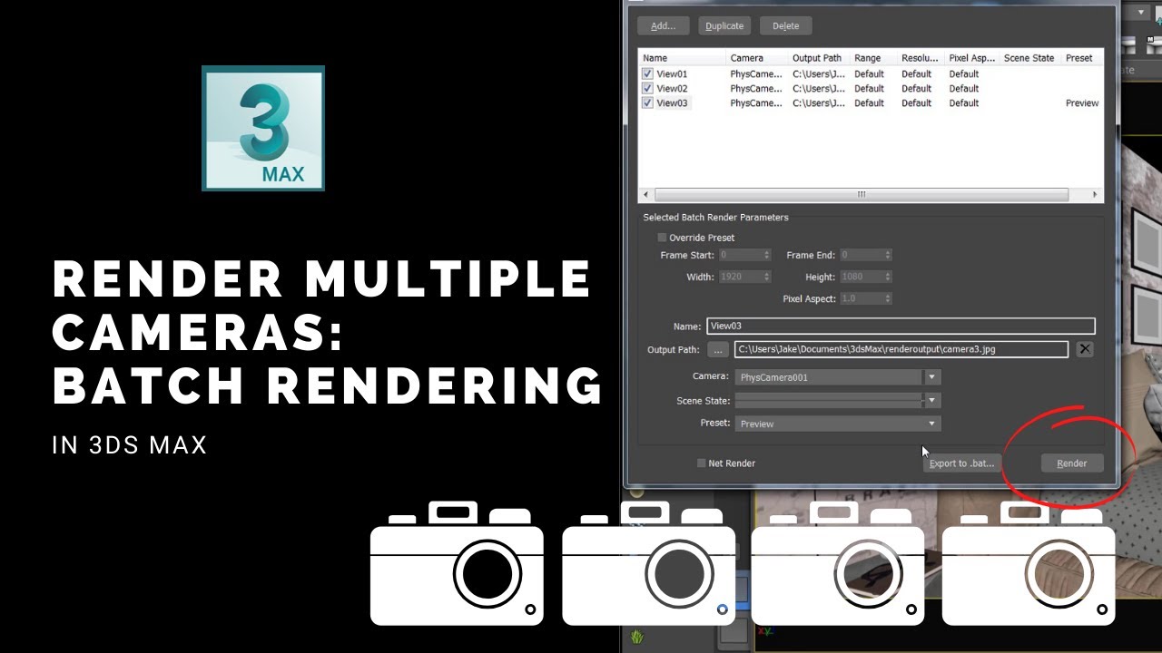Click the Preview preset cell in the View03 row
This screenshot has width=1162, height=653.
(x=1082, y=103)
